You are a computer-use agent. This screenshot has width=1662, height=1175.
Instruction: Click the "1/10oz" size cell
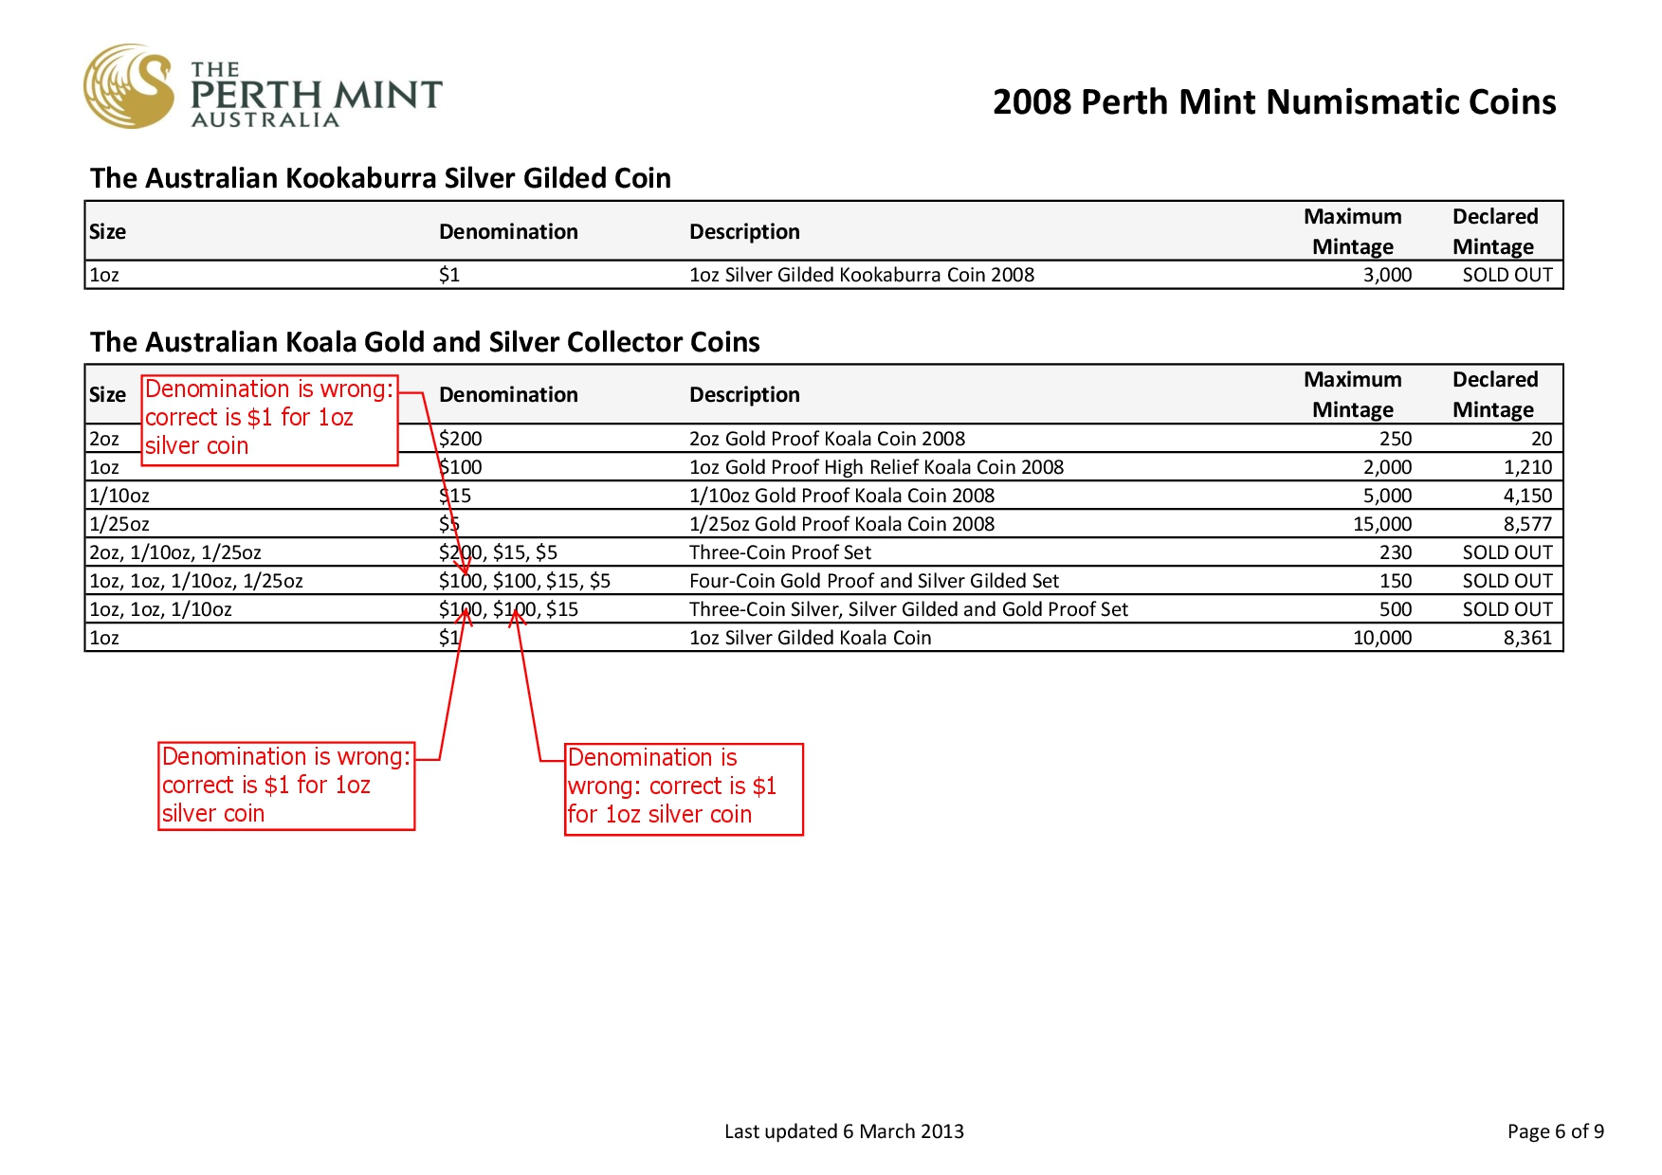119,496
